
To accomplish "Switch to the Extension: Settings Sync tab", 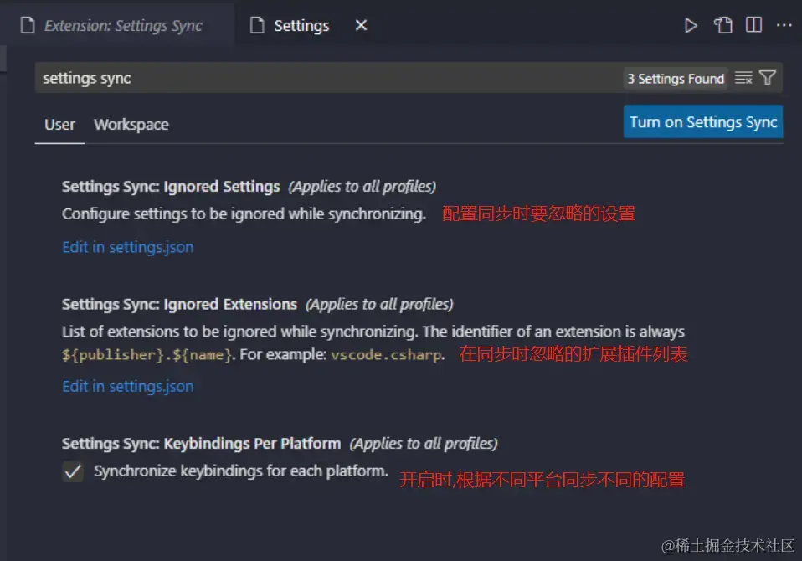I will click(x=117, y=25).
